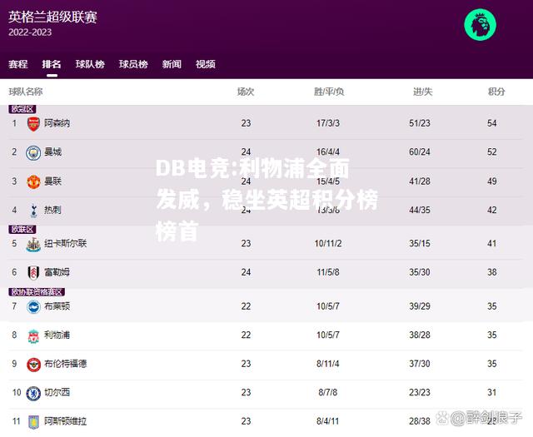
Task: Click the 欧冠区 zone label
Action: point(22,109)
